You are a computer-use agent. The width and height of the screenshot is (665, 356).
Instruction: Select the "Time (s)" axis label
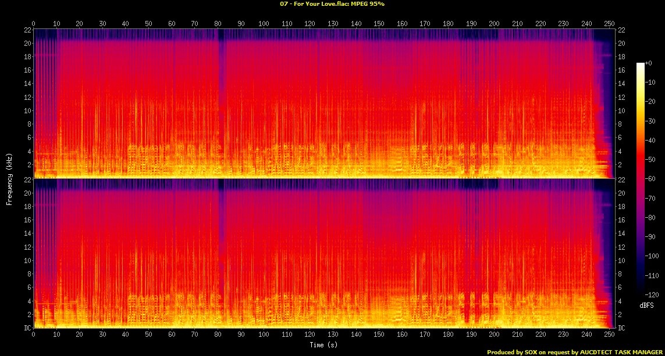coord(323,345)
